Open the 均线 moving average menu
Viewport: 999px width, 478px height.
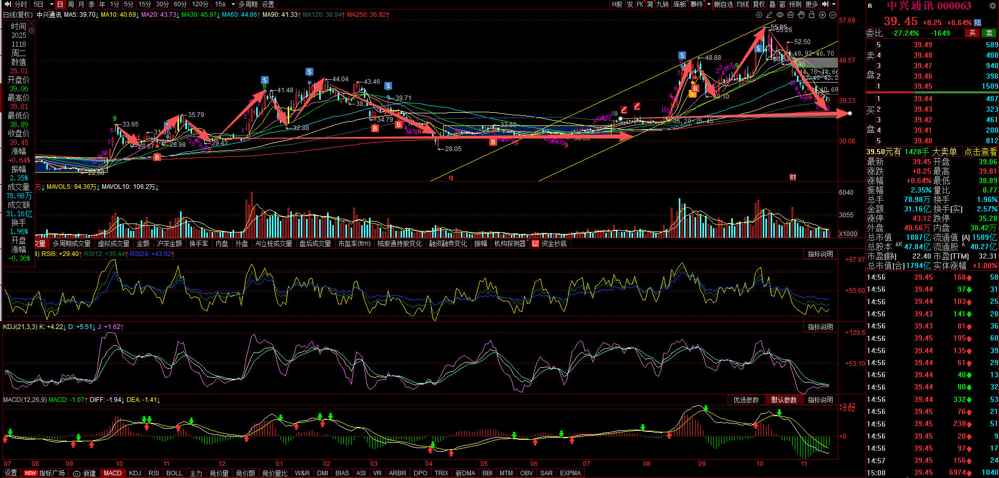pos(742,4)
